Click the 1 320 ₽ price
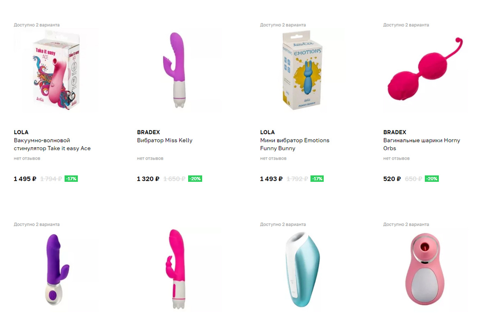The height and width of the screenshot is (318, 493). [148, 179]
